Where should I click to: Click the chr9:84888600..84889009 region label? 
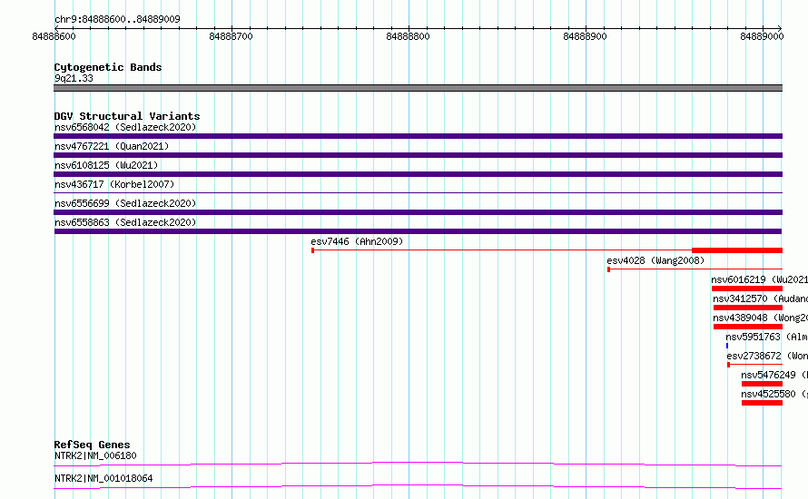[x=117, y=19]
